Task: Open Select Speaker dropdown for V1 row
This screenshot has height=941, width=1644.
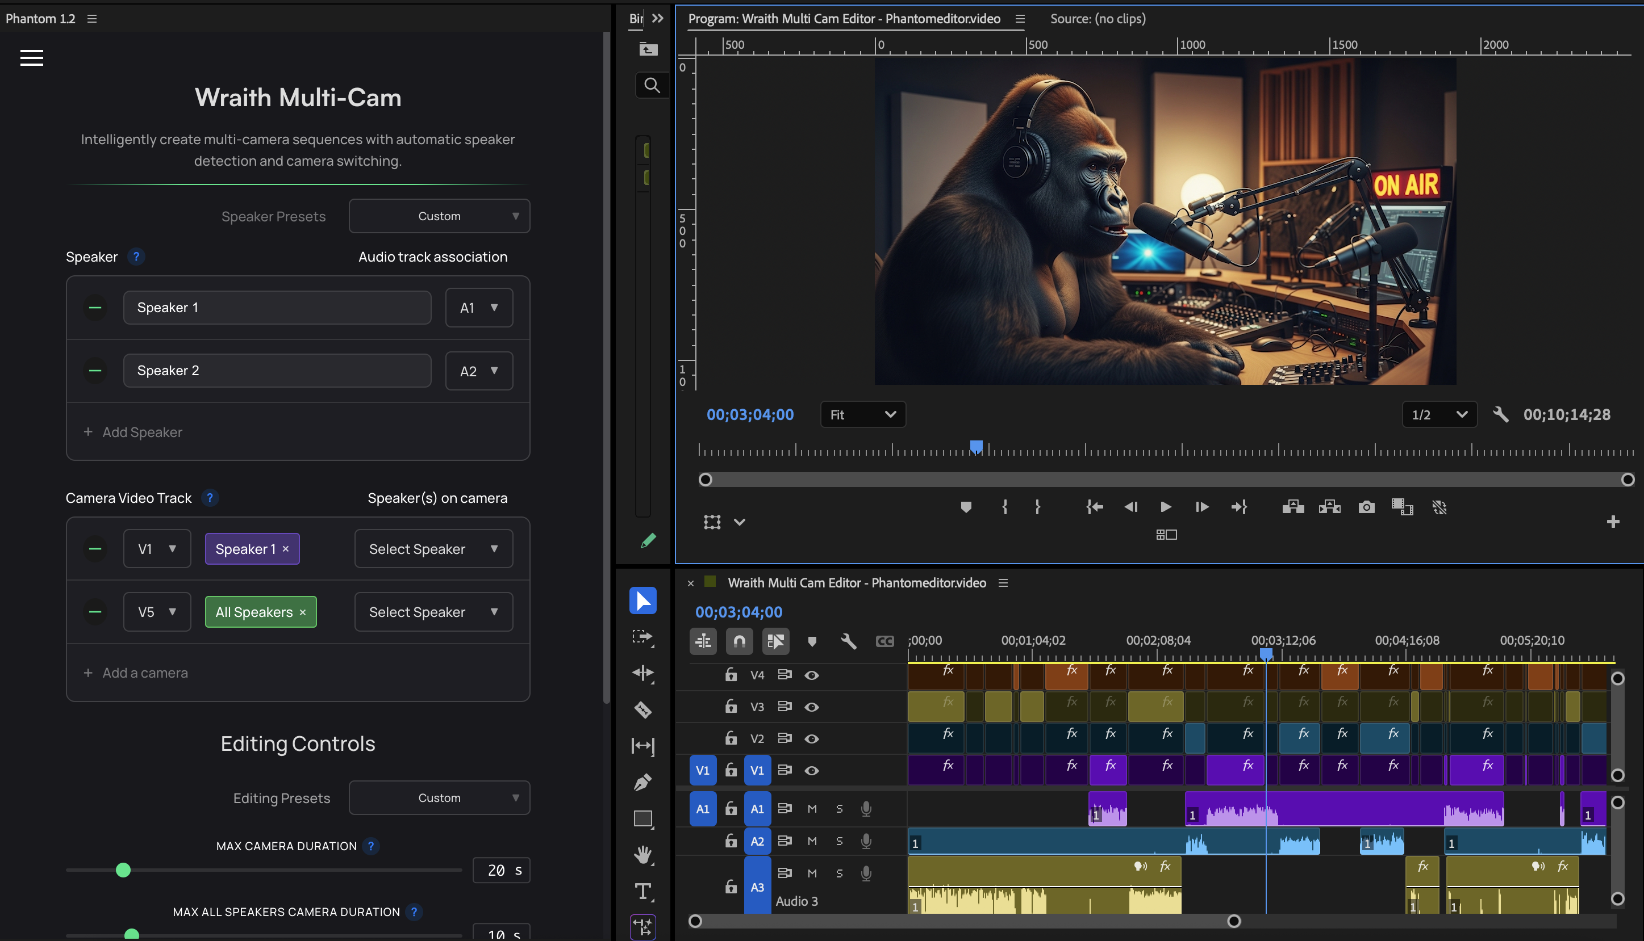Action: (433, 549)
